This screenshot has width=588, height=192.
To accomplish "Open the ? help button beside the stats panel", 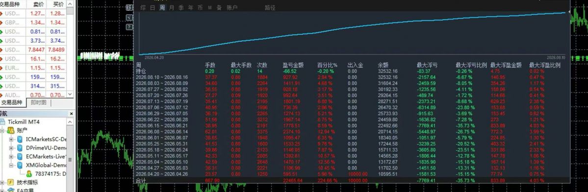I will [x=129, y=27].
